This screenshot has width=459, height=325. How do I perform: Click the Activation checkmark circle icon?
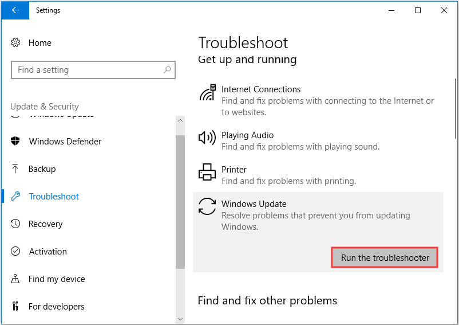pyautogui.click(x=16, y=252)
